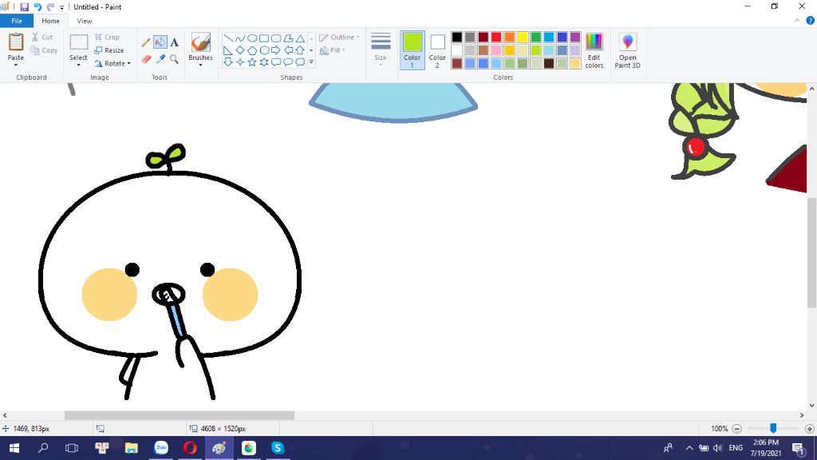Choose the Oval shape
Screen dimensions: 817x460
pos(252,38)
